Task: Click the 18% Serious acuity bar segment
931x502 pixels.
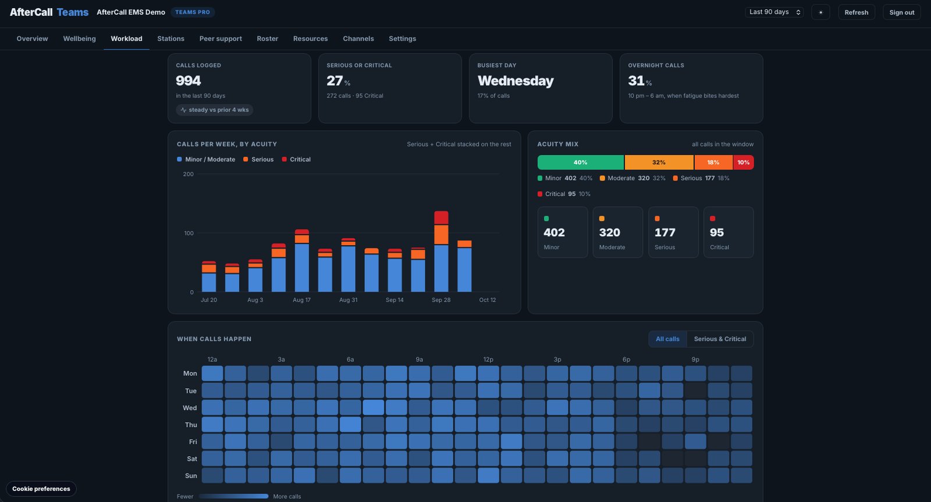Action: [x=713, y=163]
